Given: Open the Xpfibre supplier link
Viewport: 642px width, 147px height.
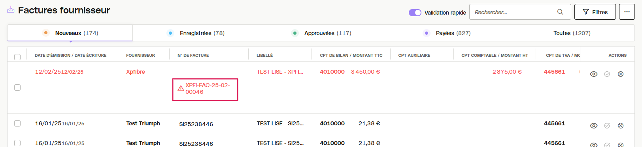Looking at the screenshot, I should click(x=136, y=72).
